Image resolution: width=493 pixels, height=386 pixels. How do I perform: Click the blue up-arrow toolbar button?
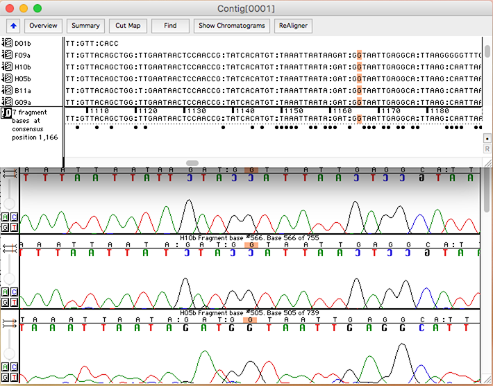(x=13, y=26)
